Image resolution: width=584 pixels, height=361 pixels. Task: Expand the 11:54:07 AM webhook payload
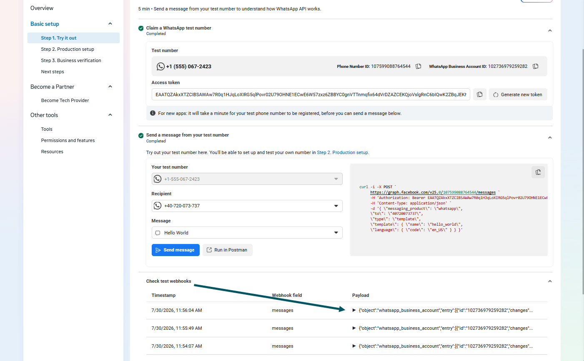coord(354,346)
